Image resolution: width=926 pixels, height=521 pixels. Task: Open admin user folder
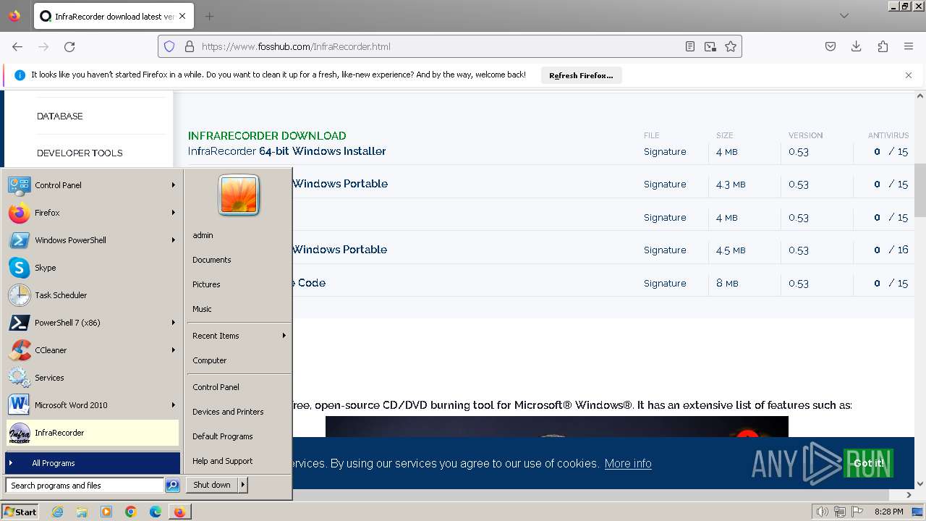click(x=239, y=235)
